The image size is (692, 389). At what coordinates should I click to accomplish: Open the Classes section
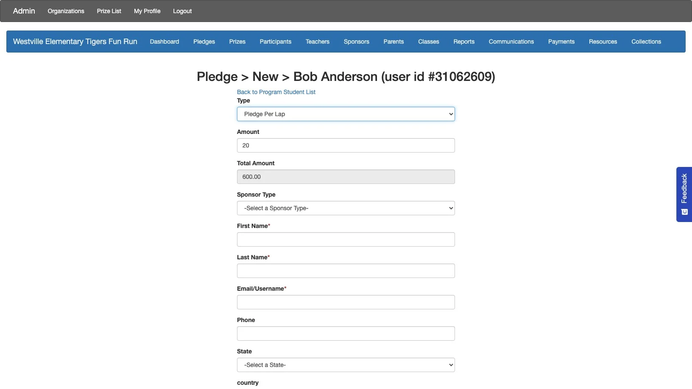pyautogui.click(x=429, y=42)
